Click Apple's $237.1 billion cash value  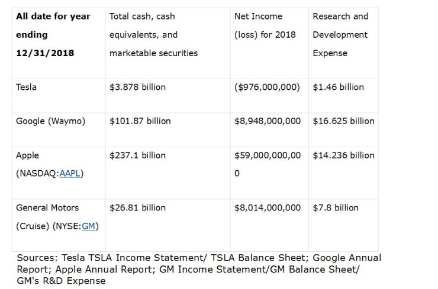pyautogui.click(x=137, y=155)
